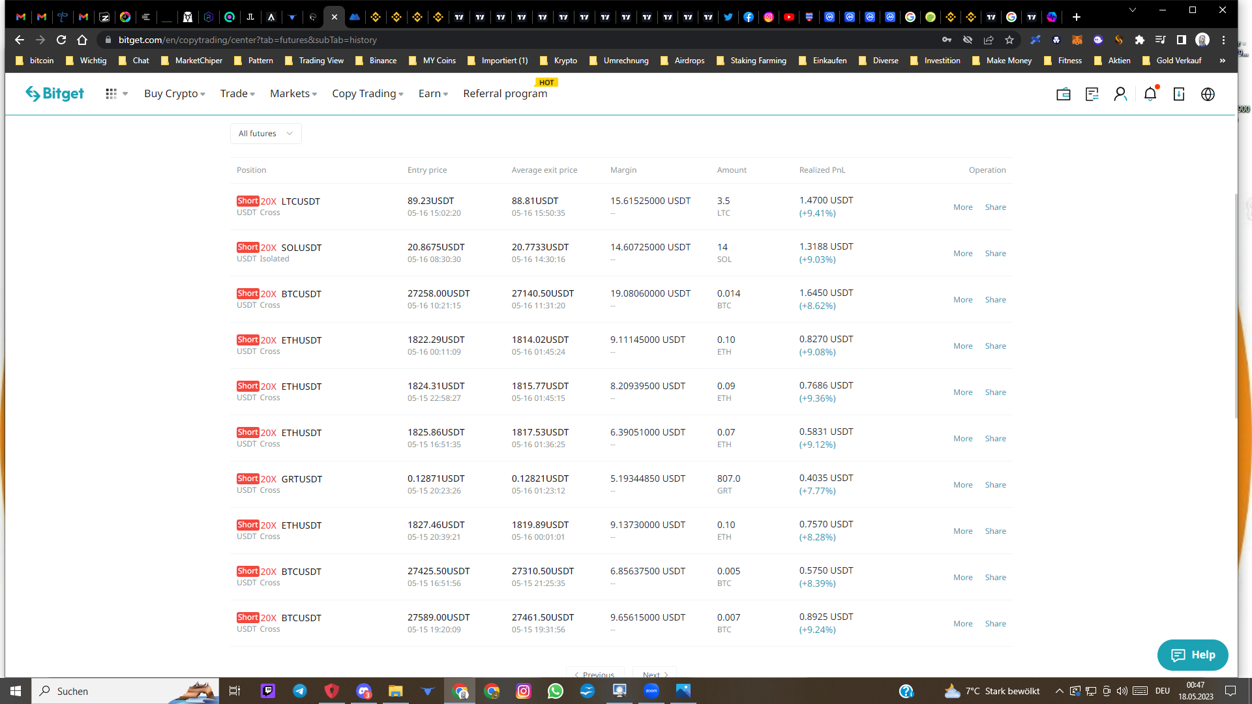Share the 27589.00USDT BTCUSDT position
The height and width of the screenshot is (704, 1252).
(995, 624)
